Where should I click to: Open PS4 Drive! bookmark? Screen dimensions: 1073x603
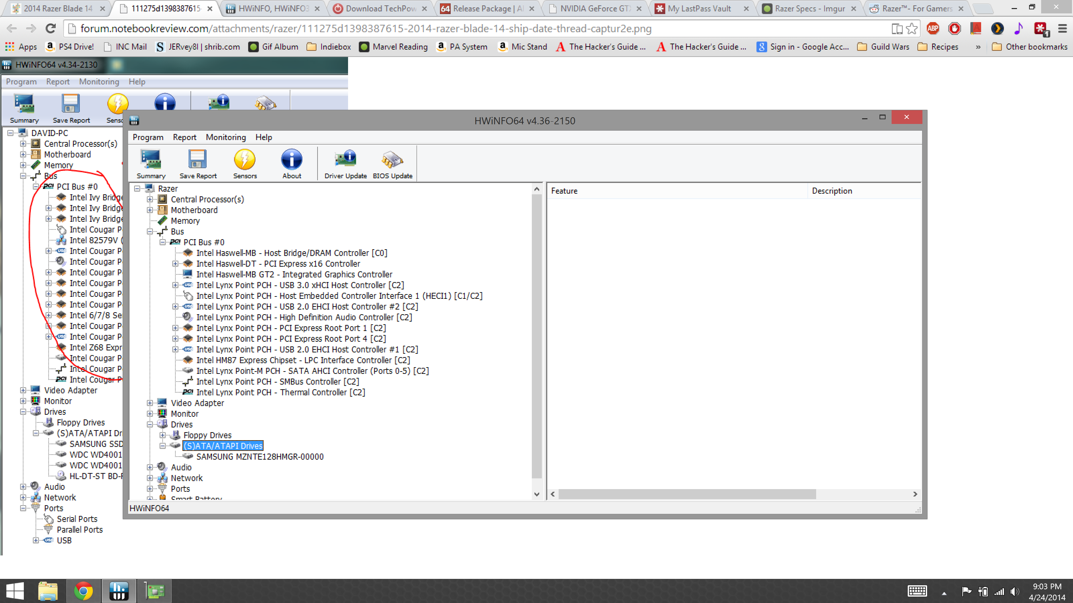click(x=70, y=47)
